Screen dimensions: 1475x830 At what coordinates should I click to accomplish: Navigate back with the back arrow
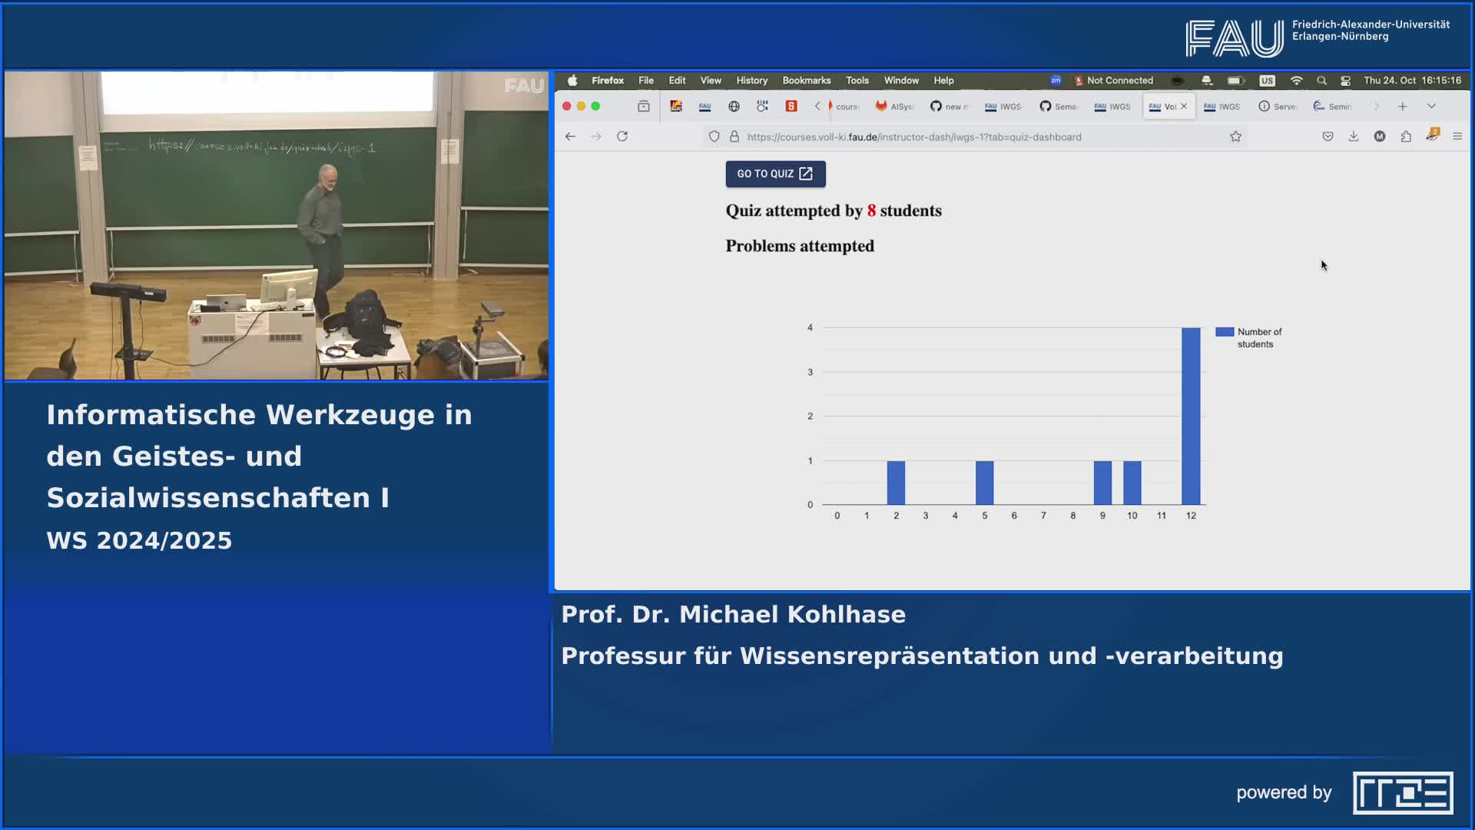click(569, 136)
